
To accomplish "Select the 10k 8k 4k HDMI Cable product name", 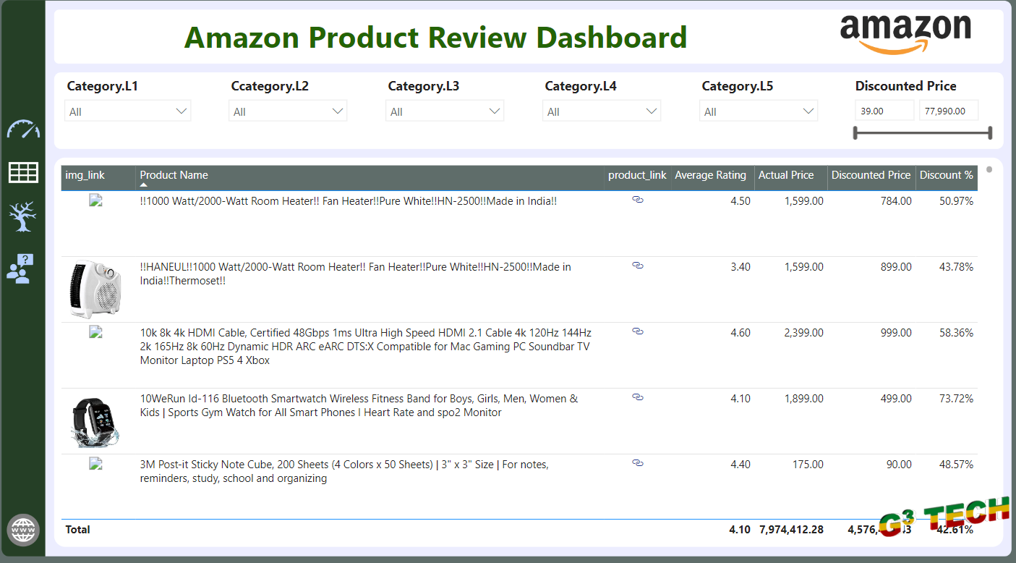I will pyautogui.click(x=366, y=347).
